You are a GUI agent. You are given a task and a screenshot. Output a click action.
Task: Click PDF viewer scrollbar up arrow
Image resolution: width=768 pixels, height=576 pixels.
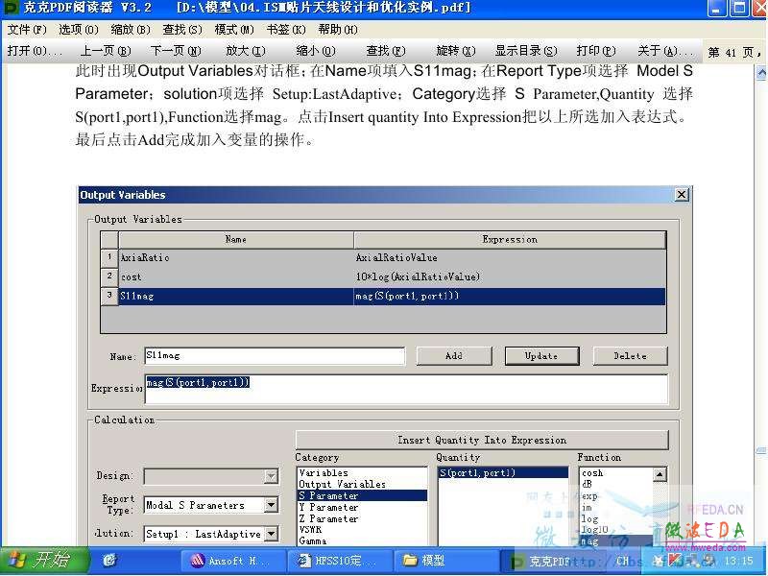point(761,73)
